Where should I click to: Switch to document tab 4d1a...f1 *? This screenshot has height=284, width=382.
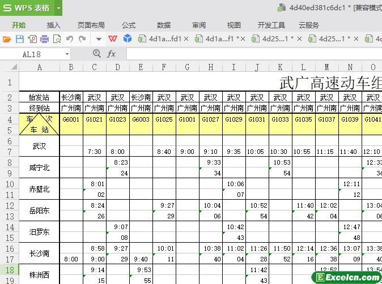(217, 38)
